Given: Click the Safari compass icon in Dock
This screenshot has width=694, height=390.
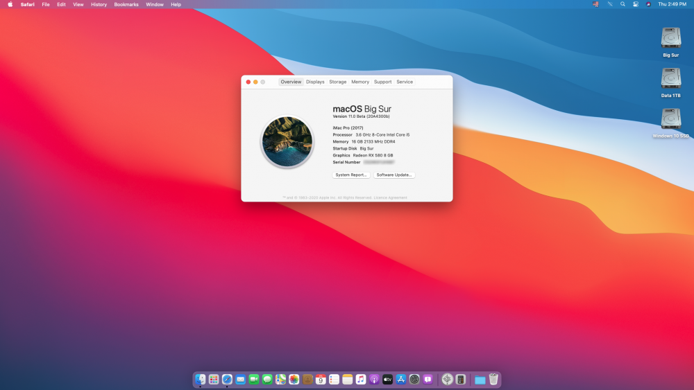Looking at the screenshot, I should 227,379.
